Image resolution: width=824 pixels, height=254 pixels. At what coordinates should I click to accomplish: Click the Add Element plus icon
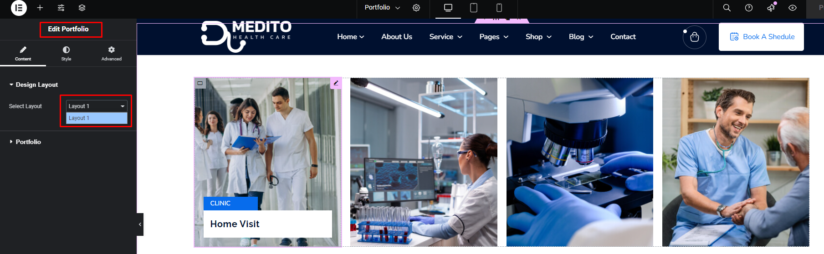point(40,8)
